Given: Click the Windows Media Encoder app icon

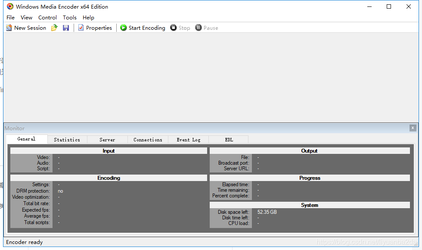Looking at the screenshot, I should pos(10,6).
